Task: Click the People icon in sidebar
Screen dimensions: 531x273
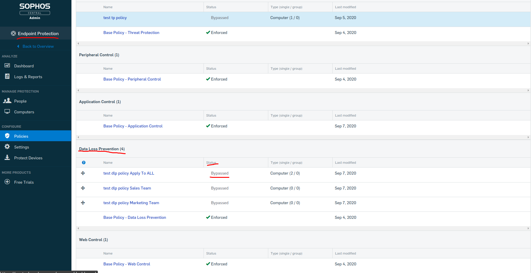Action: click(7, 101)
